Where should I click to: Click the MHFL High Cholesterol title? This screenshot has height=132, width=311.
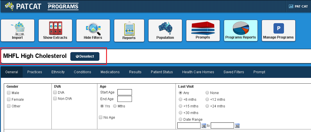coord(35,56)
